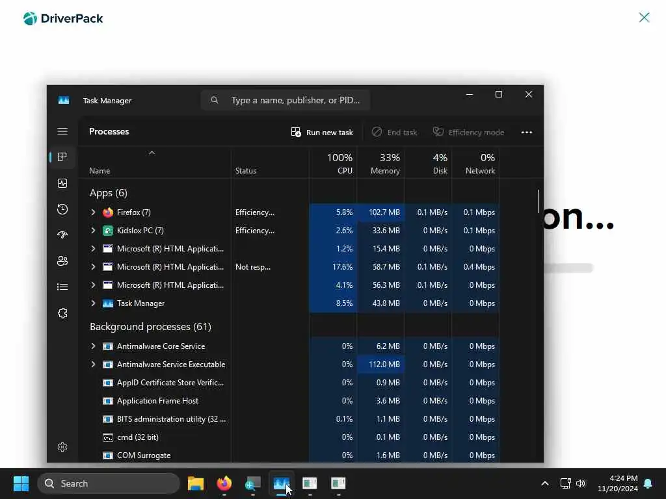Image resolution: width=666 pixels, height=499 pixels.
Task: Expand Antimalware Service Executable
Action: [93, 365]
